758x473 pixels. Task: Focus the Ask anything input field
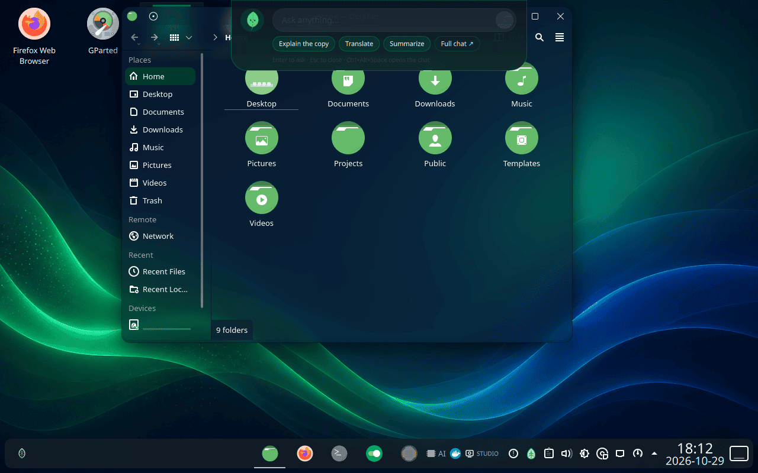click(394, 20)
